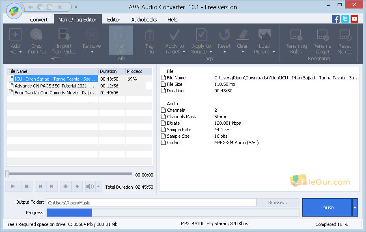
Task: Open the Twitter page icon
Action: (345, 19)
